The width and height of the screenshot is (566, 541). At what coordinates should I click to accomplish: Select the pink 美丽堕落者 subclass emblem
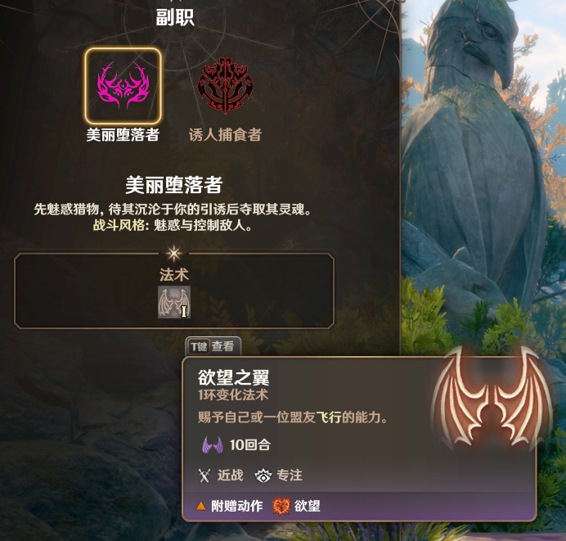click(x=123, y=86)
